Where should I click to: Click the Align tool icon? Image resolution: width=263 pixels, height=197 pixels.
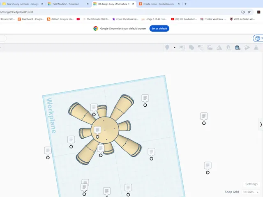click(x=210, y=48)
